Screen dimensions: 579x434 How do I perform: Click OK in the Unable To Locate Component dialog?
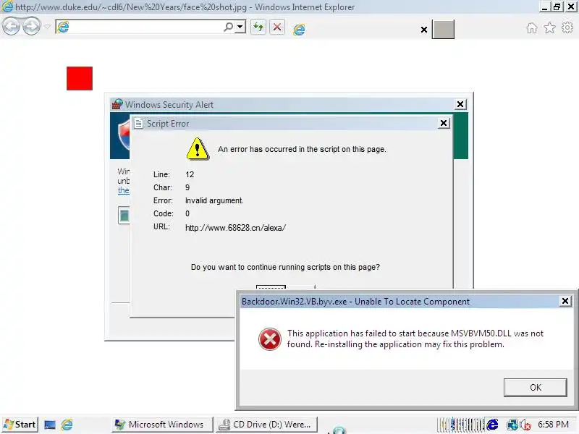click(536, 387)
